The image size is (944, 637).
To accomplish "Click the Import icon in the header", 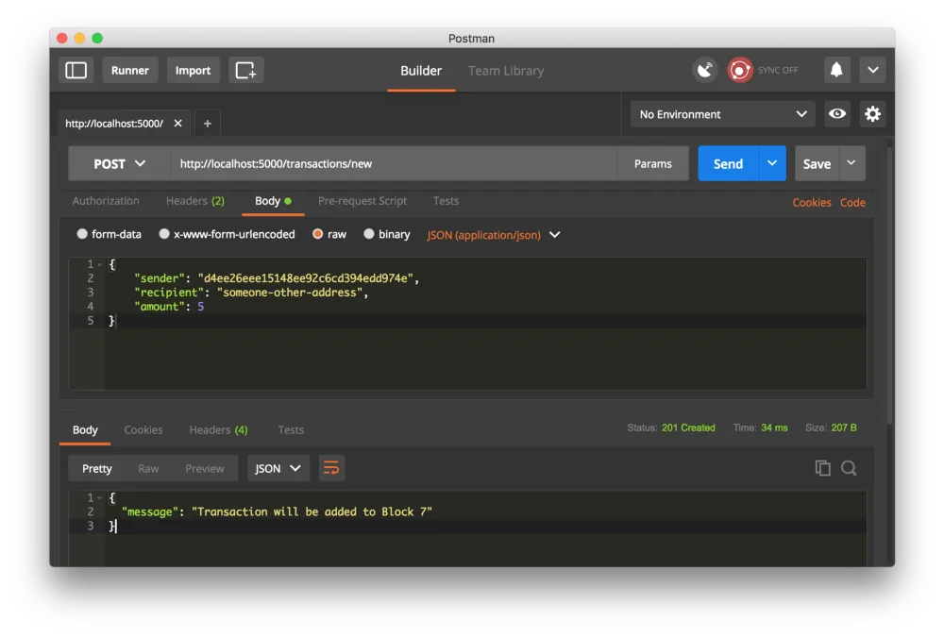I will (193, 70).
